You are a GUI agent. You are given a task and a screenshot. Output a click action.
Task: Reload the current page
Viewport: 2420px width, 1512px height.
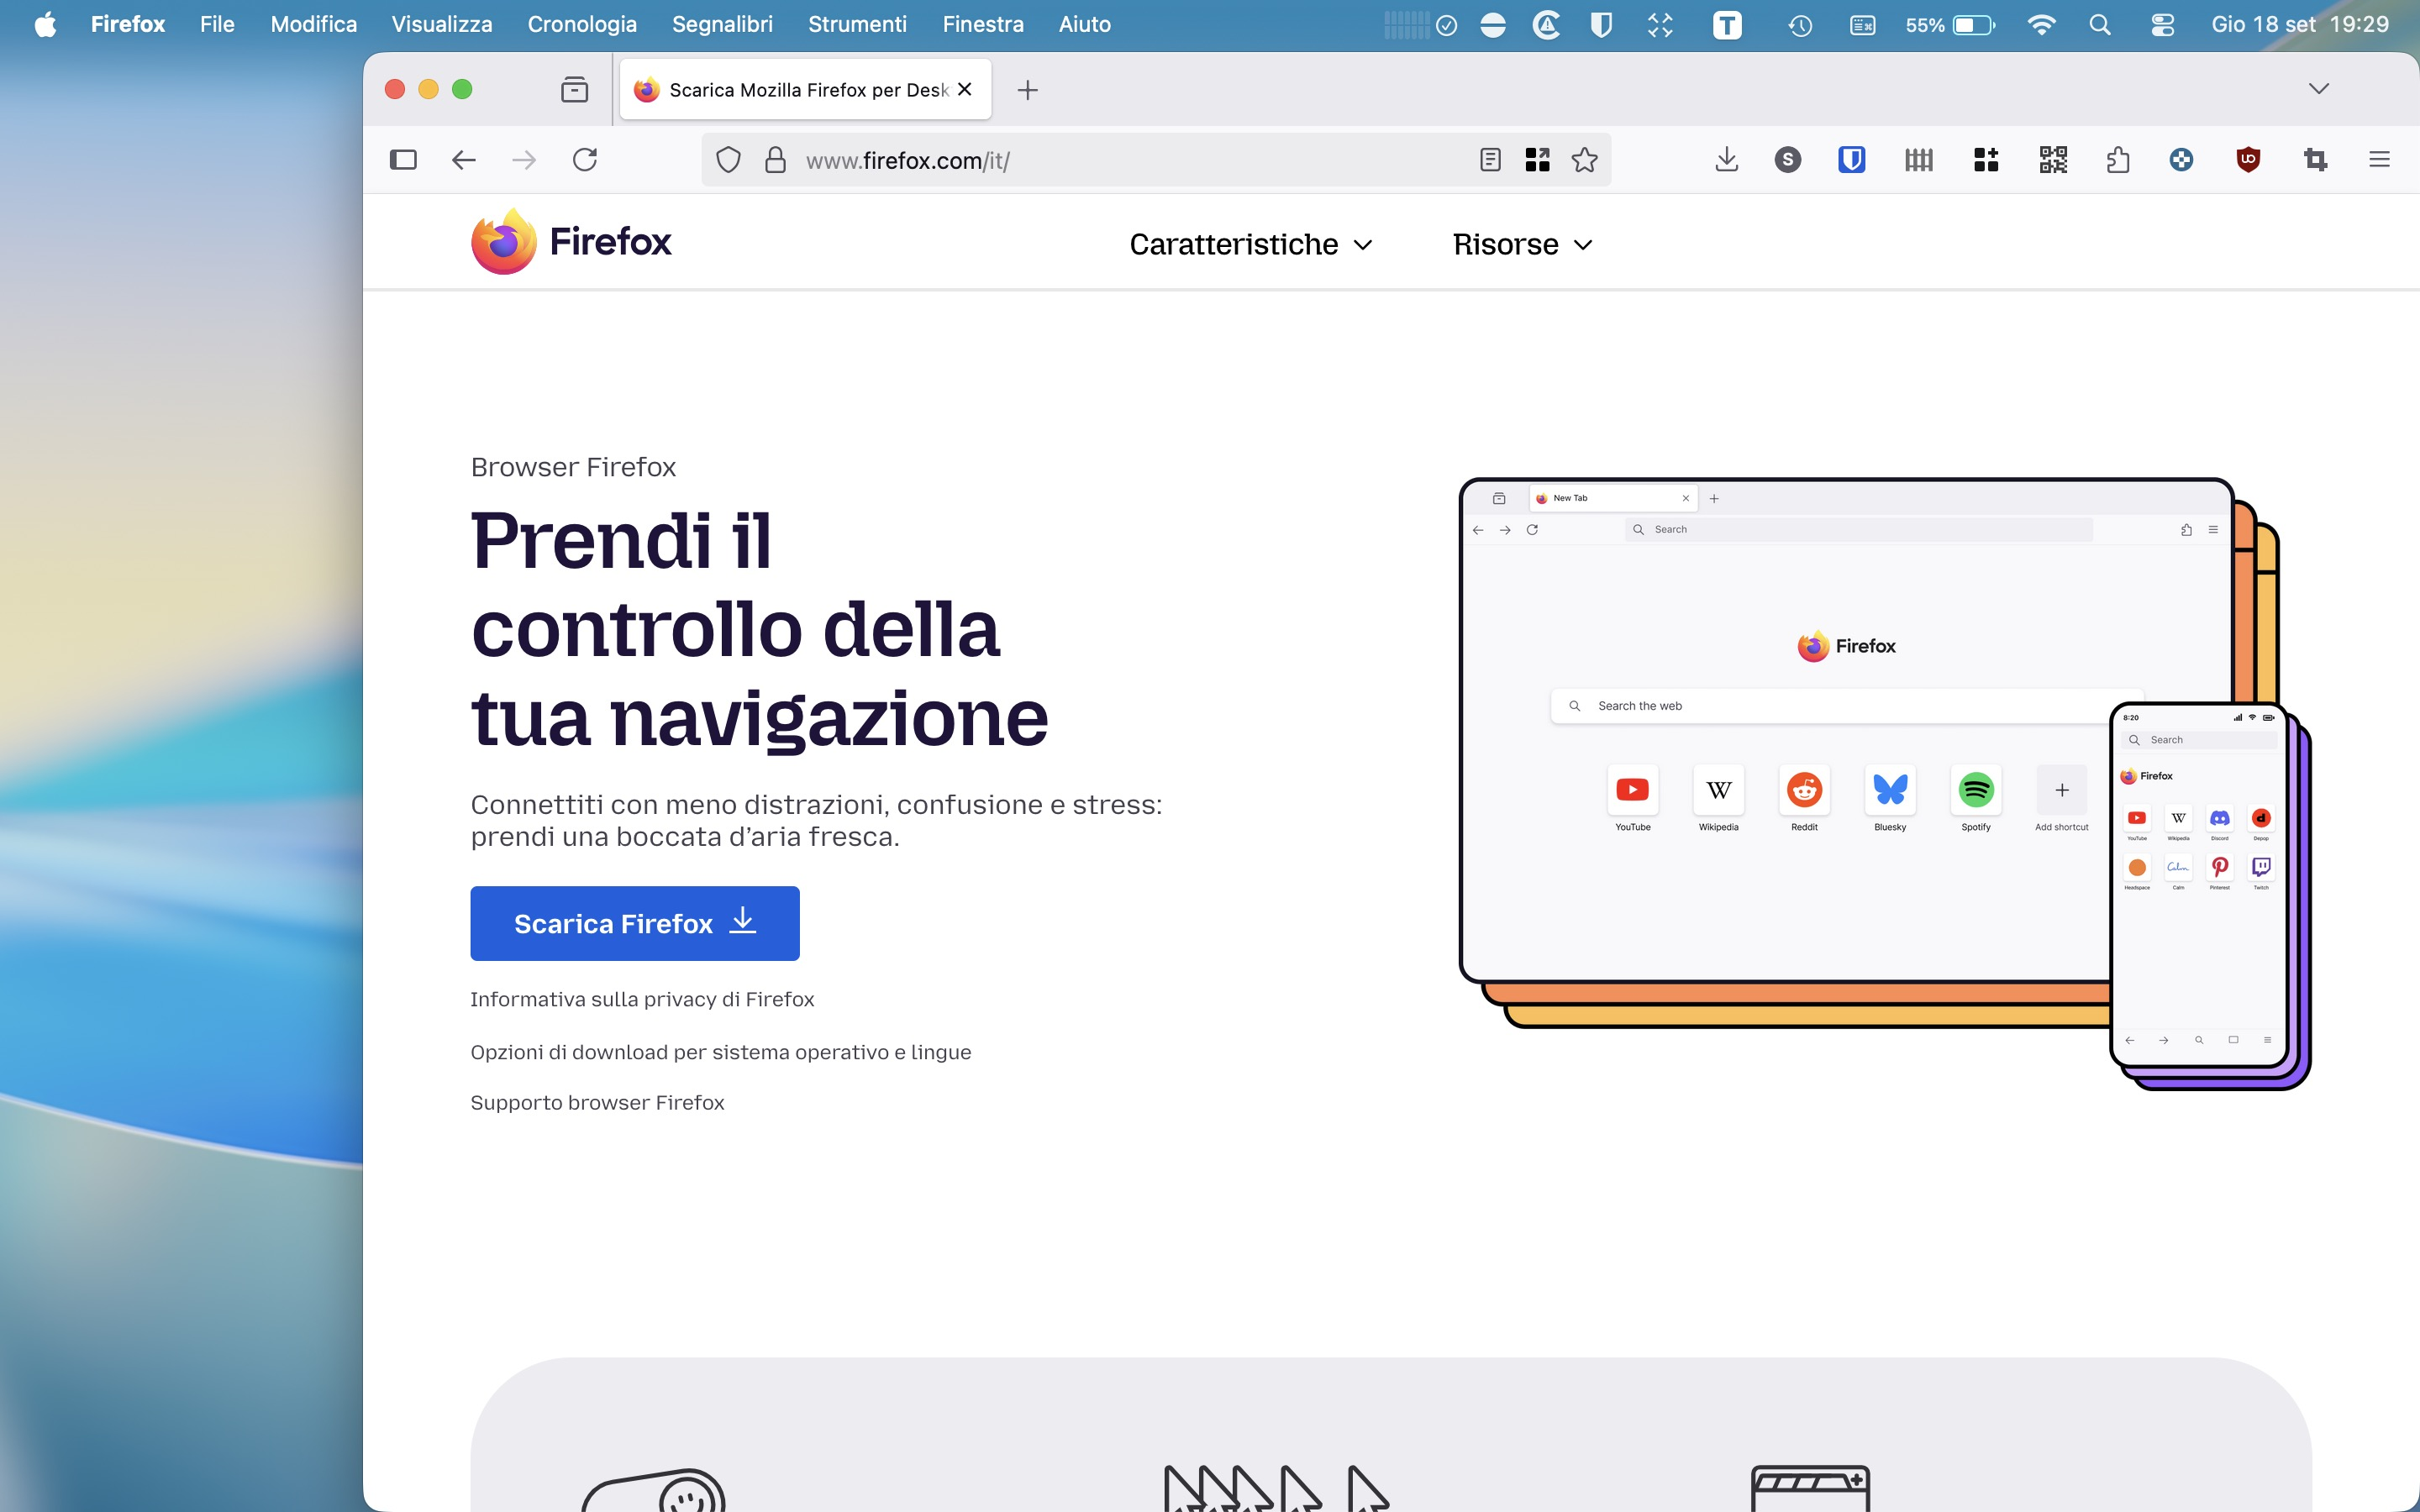[x=585, y=160]
